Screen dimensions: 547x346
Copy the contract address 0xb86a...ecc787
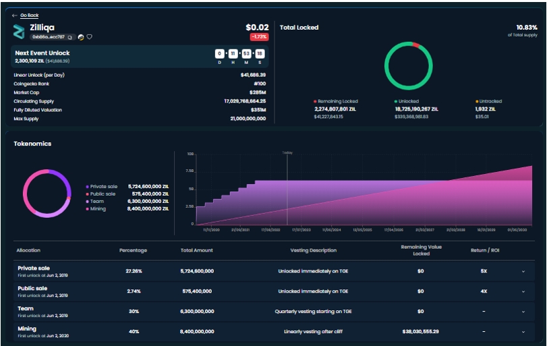pyautogui.click(x=69, y=37)
